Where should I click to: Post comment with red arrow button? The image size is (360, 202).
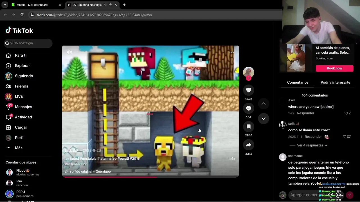pyautogui.click(x=350, y=195)
